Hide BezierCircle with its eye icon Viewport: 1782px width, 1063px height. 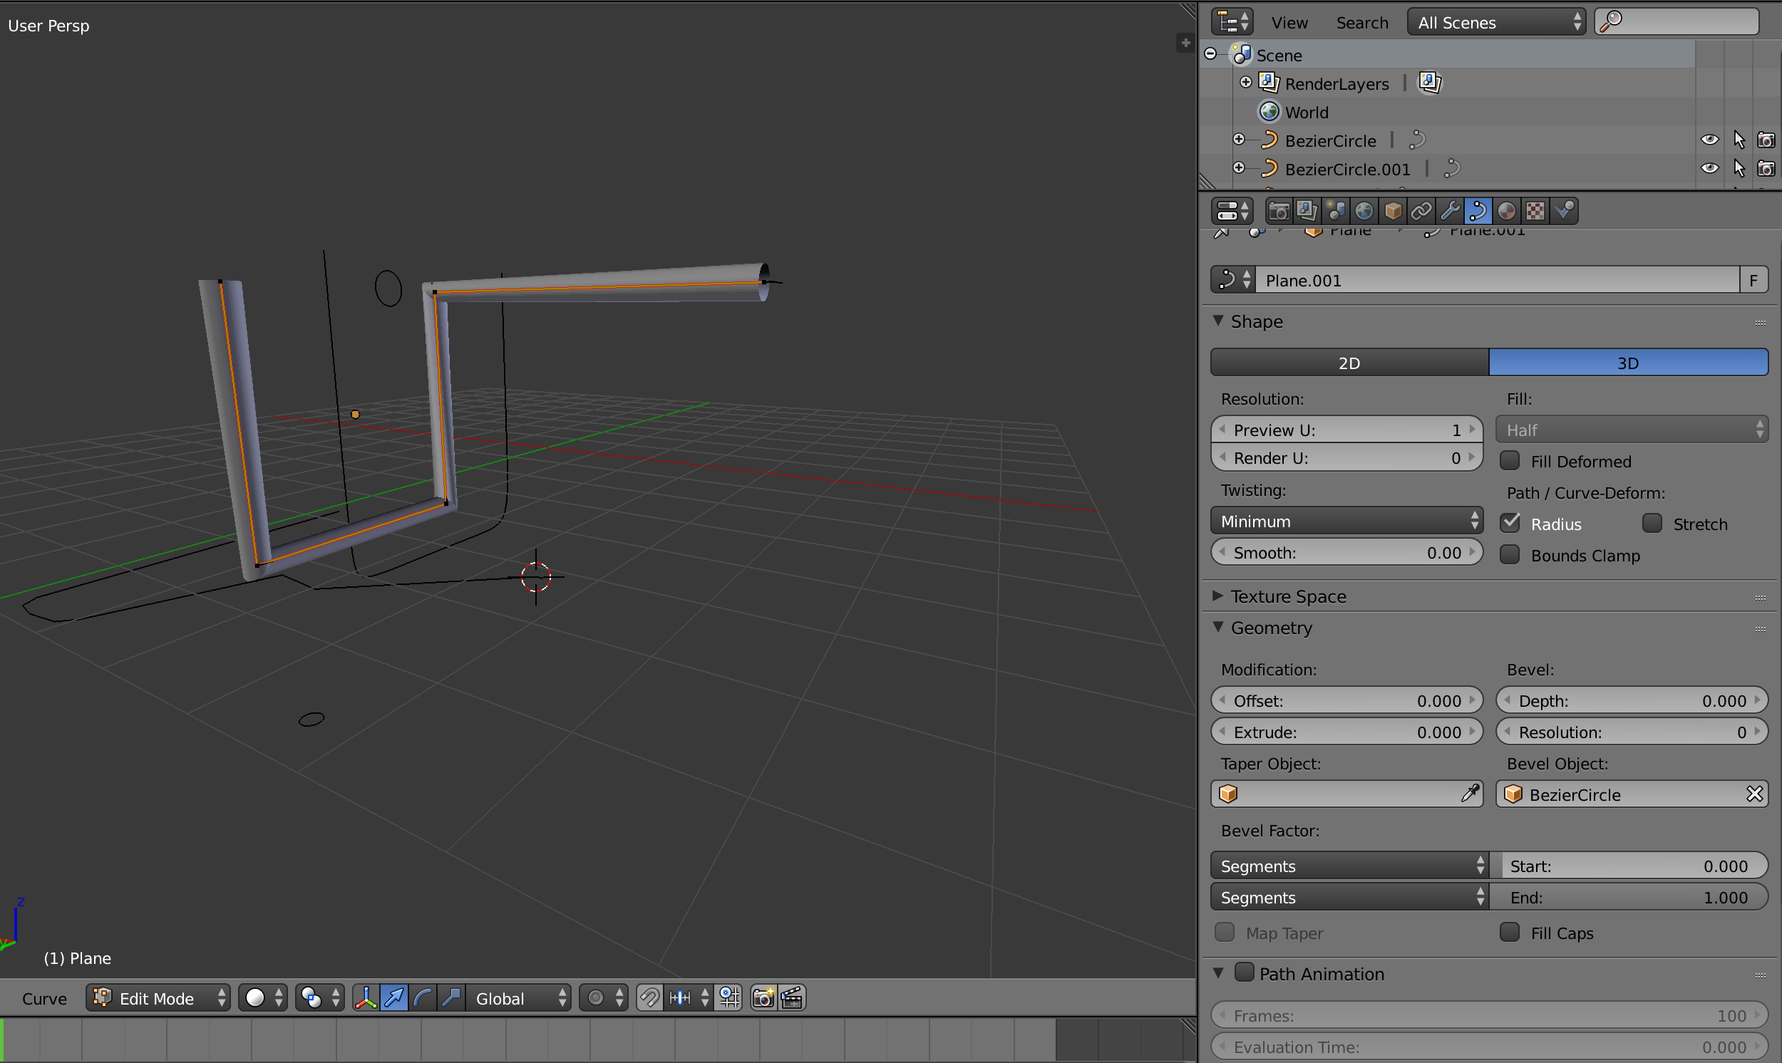coord(1709,140)
